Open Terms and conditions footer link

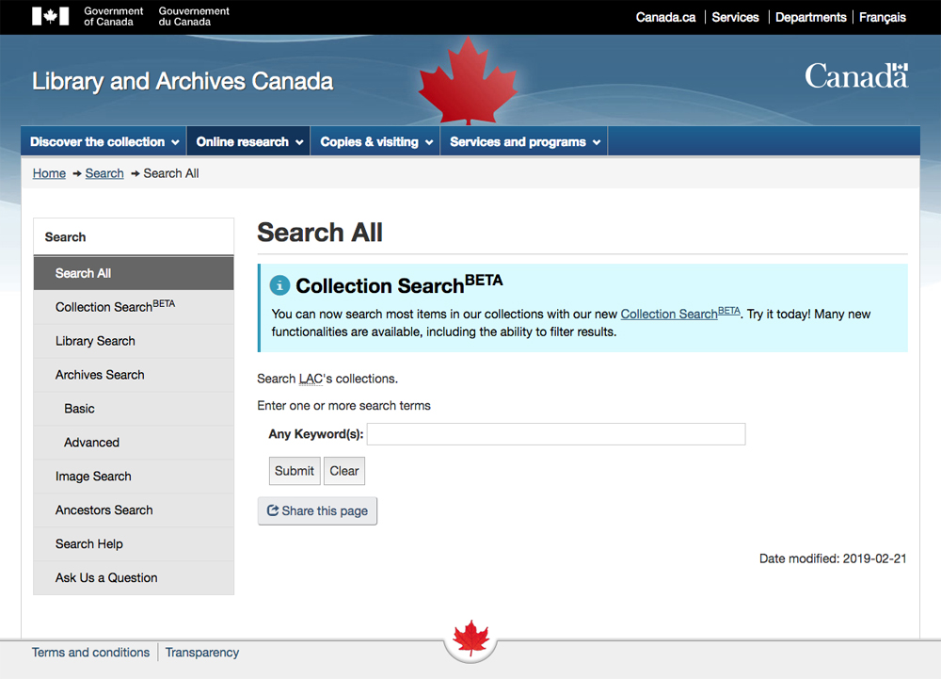(x=90, y=653)
